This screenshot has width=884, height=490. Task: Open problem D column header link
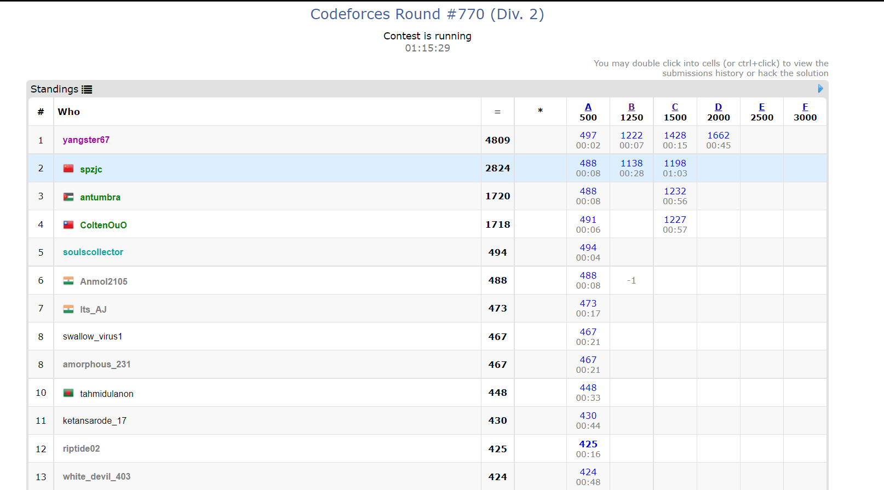coord(718,107)
